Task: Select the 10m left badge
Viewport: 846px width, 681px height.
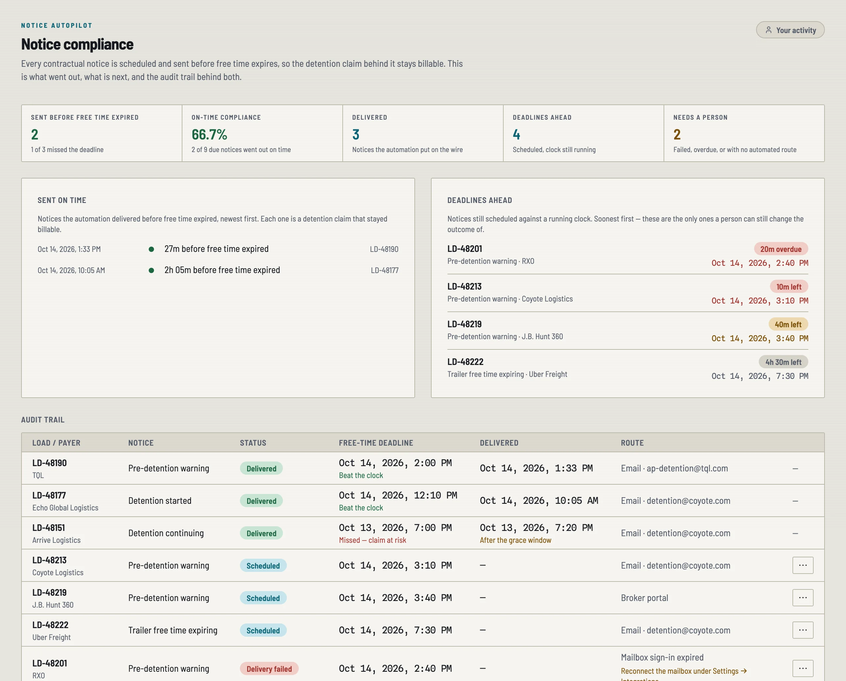Action: pos(789,287)
